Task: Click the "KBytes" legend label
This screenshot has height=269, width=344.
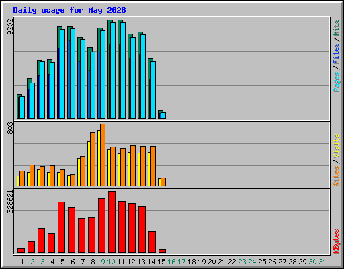Action: coord(337,241)
